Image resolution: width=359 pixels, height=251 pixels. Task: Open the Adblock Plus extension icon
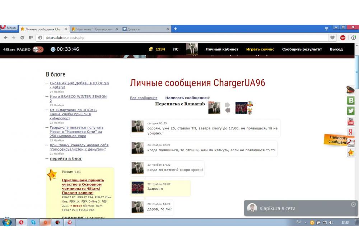(x=343, y=38)
